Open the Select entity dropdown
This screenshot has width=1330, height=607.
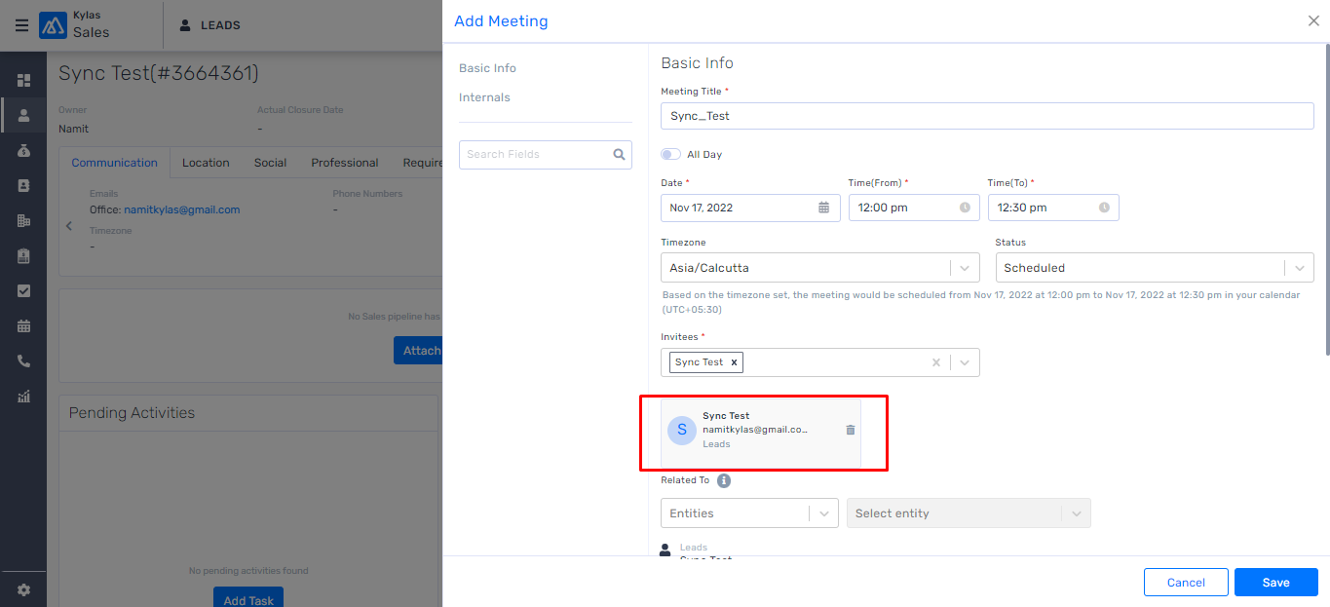pyautogui.click(x=969, y=513)
